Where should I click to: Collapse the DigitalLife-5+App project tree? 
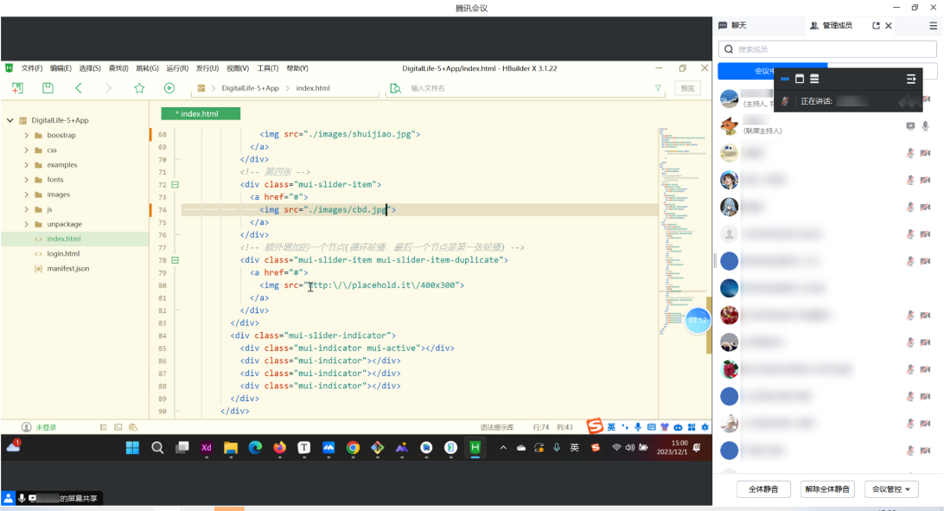[x=10, y=120]
